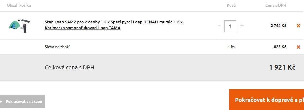This screenshot has width=304, height=110.
Task: Click the 1 921 Kč total price
Action: 282,67
